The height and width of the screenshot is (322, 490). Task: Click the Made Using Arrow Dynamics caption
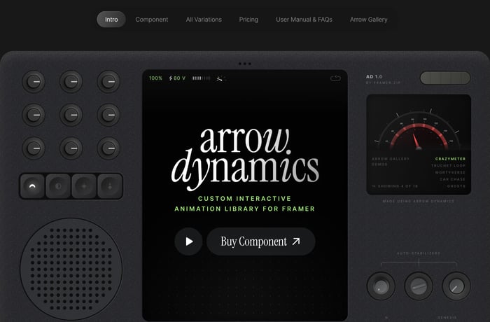pos(419,202)
